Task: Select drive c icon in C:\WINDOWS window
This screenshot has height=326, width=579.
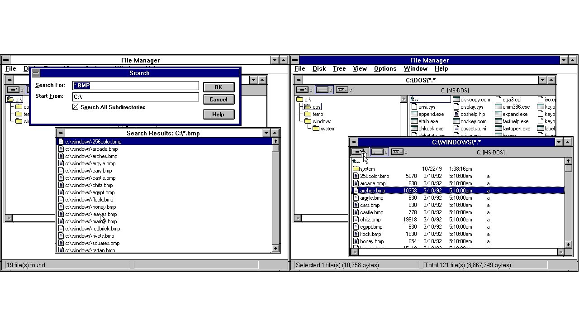Action: click(377, 152)
